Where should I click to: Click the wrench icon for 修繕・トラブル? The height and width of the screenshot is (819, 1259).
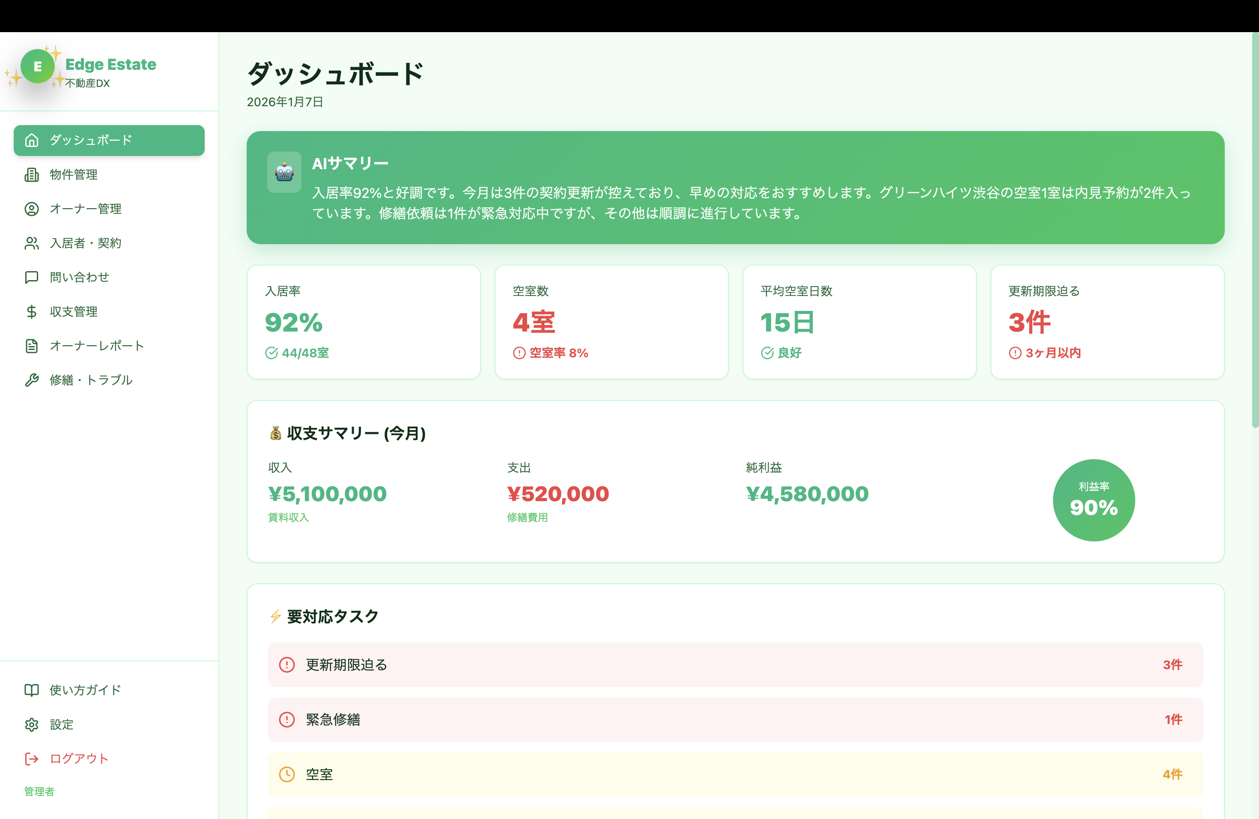(x=32, y=380)
